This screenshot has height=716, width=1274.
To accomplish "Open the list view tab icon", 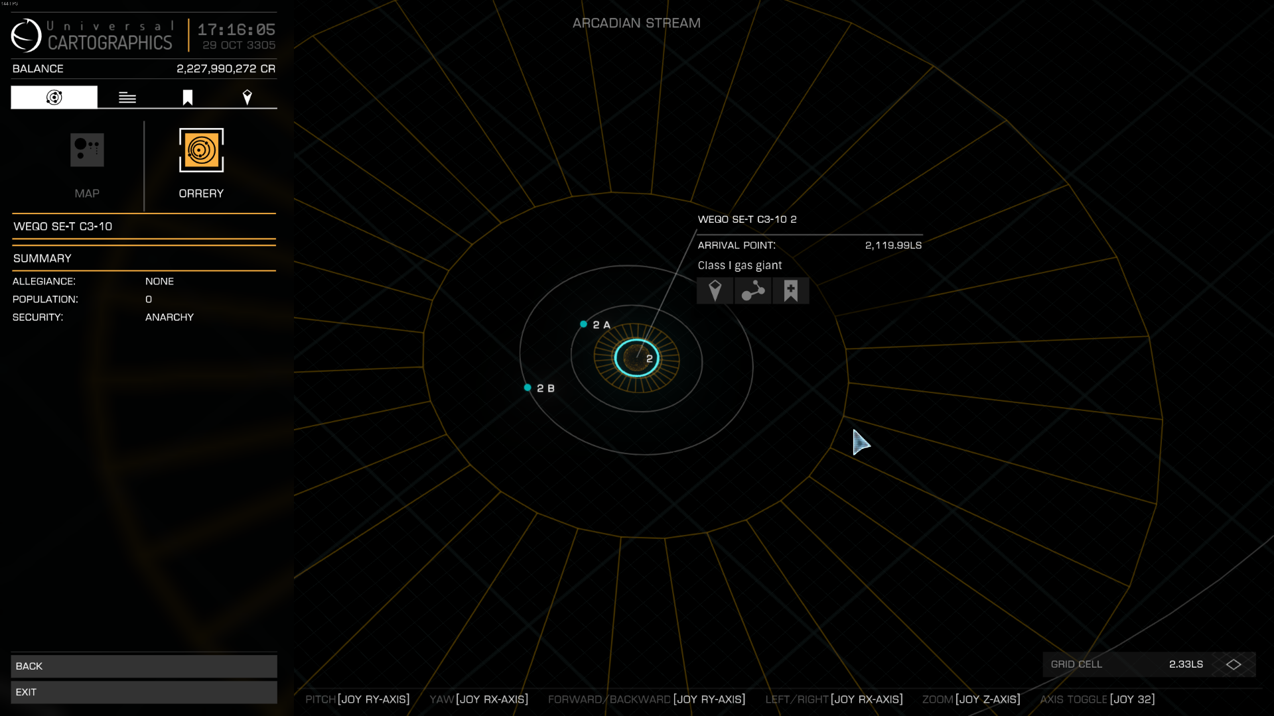I will (x=127, y=98).
